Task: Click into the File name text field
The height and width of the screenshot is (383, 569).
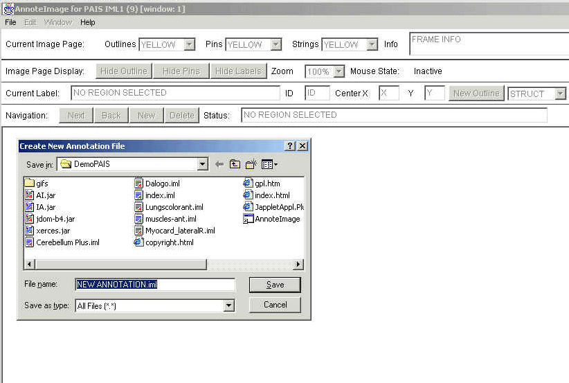Action: coord(155,285)
